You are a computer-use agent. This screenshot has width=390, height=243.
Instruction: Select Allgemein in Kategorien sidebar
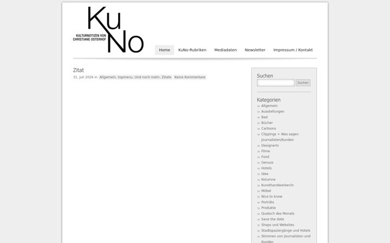pos(269,106)
